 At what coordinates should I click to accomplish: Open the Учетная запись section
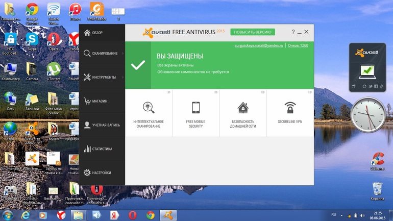(102, 125)
